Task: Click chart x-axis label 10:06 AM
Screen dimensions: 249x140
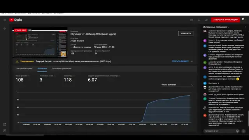Action: [x=142, y=124]
